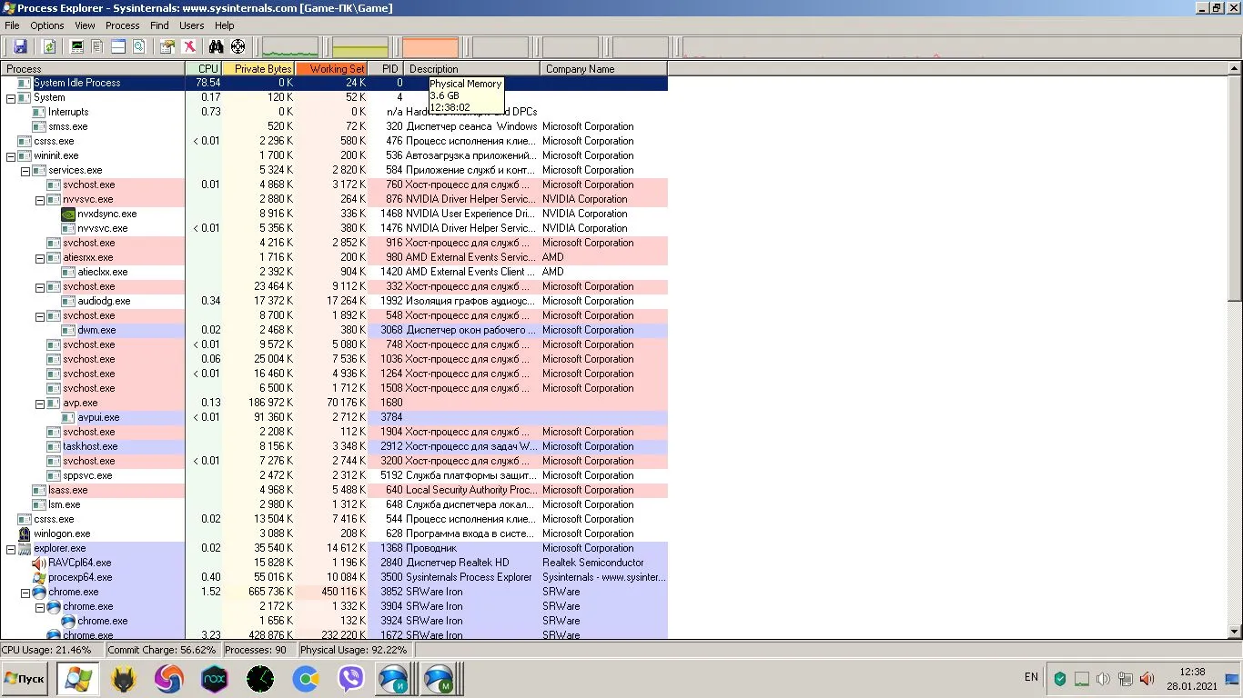
Task: Select the System Idle Process row
Action: click(x=334, y=83)
